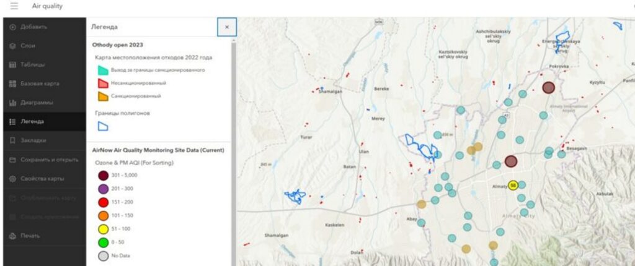Click the Air quality title text

(47, 6)
